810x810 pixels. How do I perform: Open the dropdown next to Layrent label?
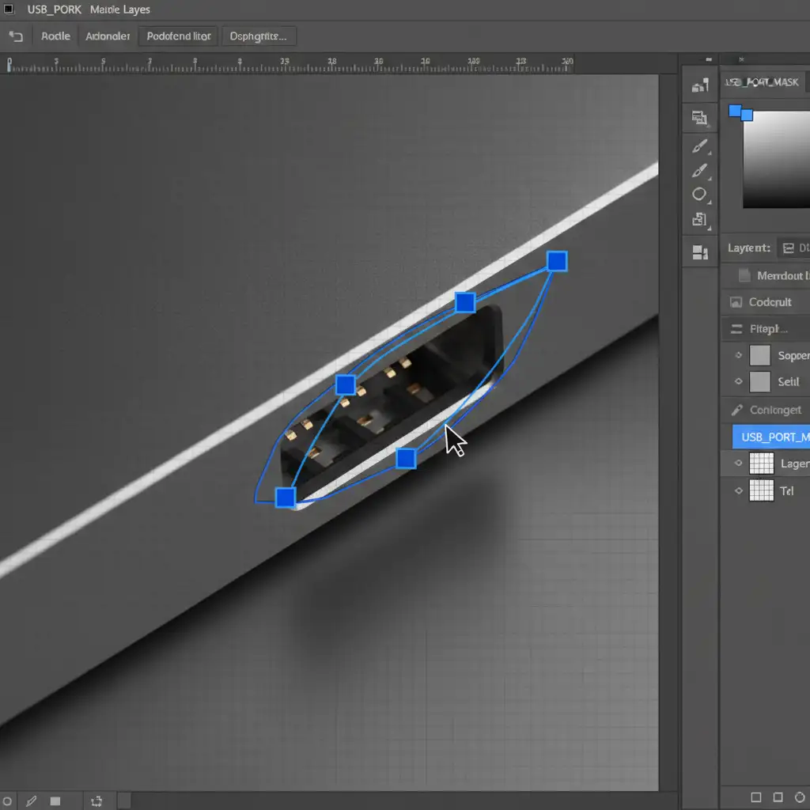click(793, 248)
